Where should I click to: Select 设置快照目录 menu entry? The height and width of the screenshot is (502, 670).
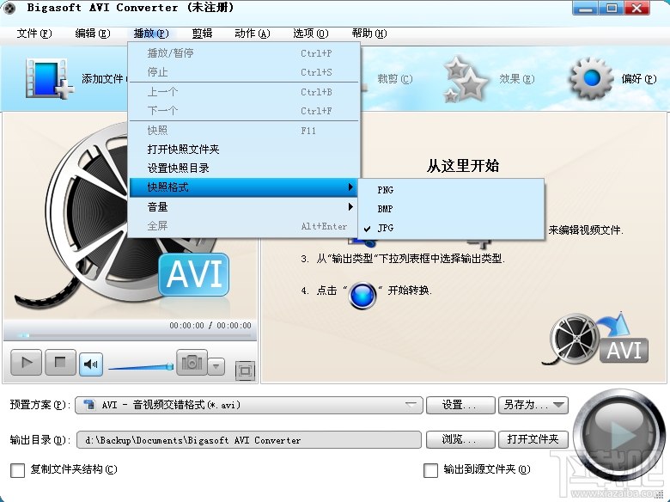click(244, 168)
